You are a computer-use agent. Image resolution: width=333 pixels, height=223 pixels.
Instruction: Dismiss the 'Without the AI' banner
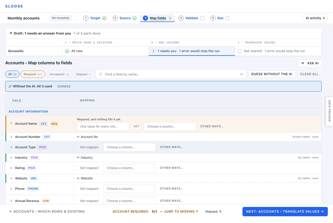(64, 86)
